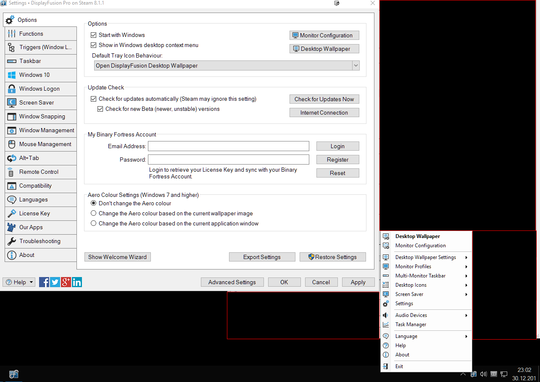Choose Aero colour based on current application window

click(94, 224)
